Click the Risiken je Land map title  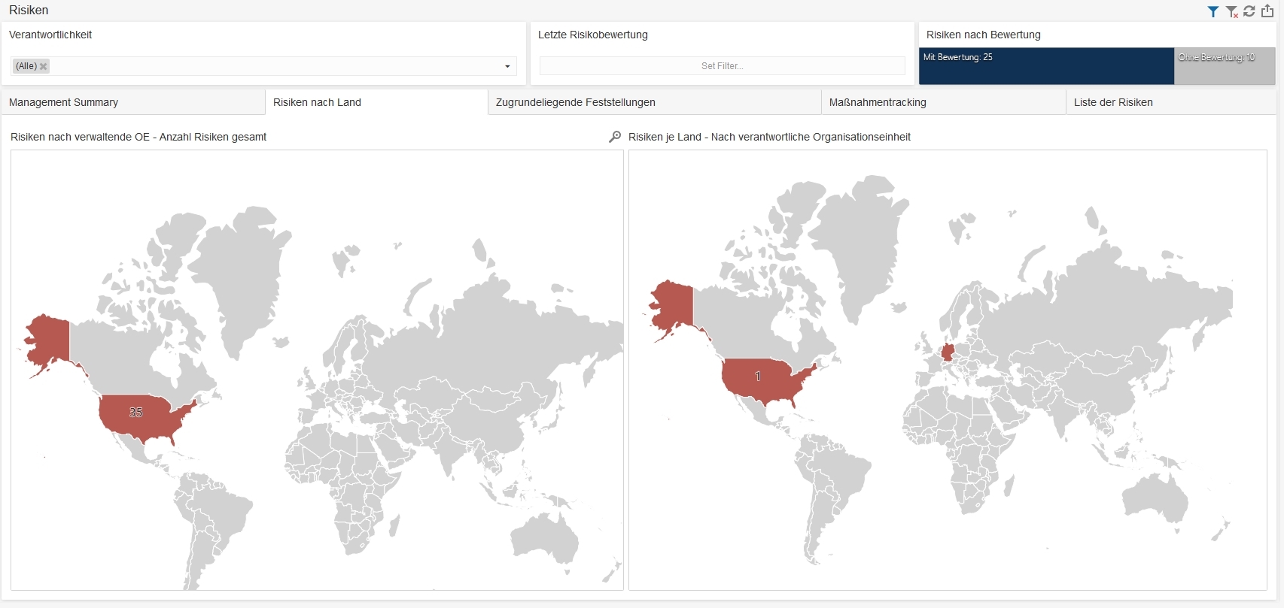click(x=769, y=137)
